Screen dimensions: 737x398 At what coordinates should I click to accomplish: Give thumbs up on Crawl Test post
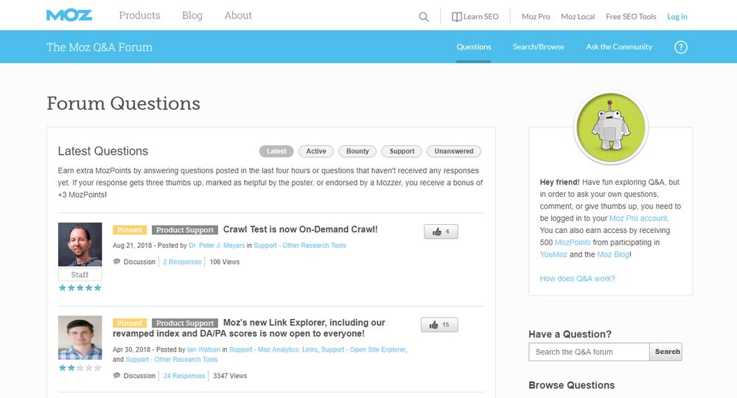point(441,231)
